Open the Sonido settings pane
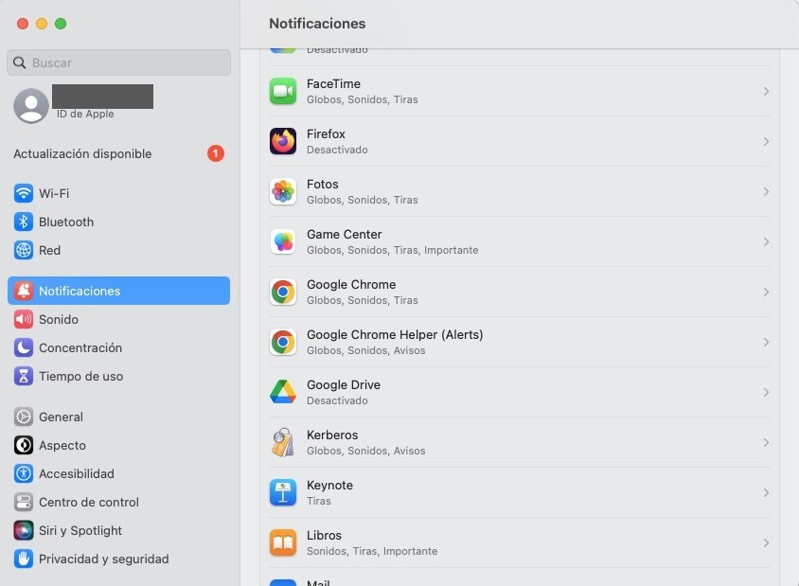799x586 pixels. (118, 319)
